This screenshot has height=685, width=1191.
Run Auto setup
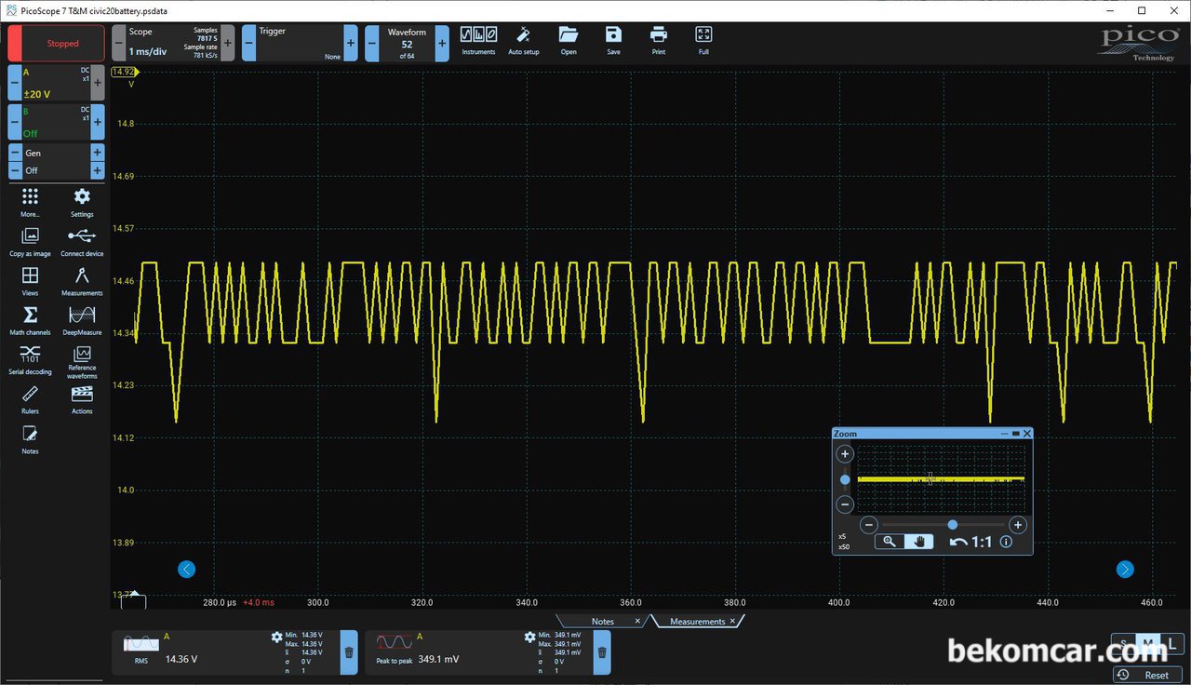coord(523,40)
